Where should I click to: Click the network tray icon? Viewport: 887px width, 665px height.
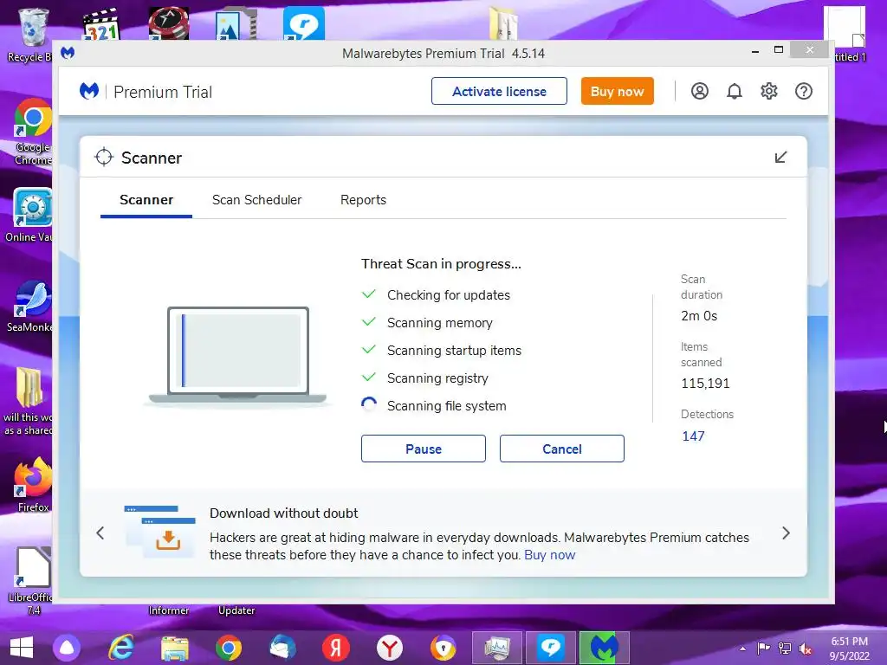pyautogui.click(x=785, y=649)
